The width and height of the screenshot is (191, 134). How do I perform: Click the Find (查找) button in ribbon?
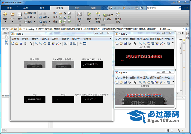pos(43,22)
